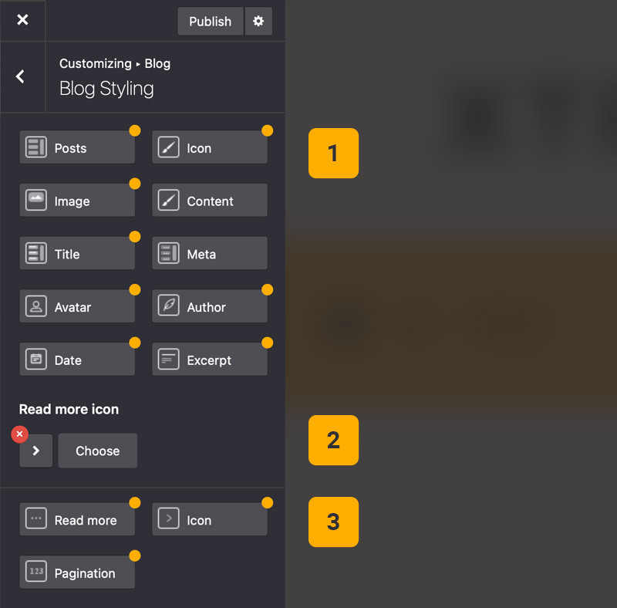Open publish settings via gear icon
Image resolution: width=617 pixels, height=608 pixels.
258,22
